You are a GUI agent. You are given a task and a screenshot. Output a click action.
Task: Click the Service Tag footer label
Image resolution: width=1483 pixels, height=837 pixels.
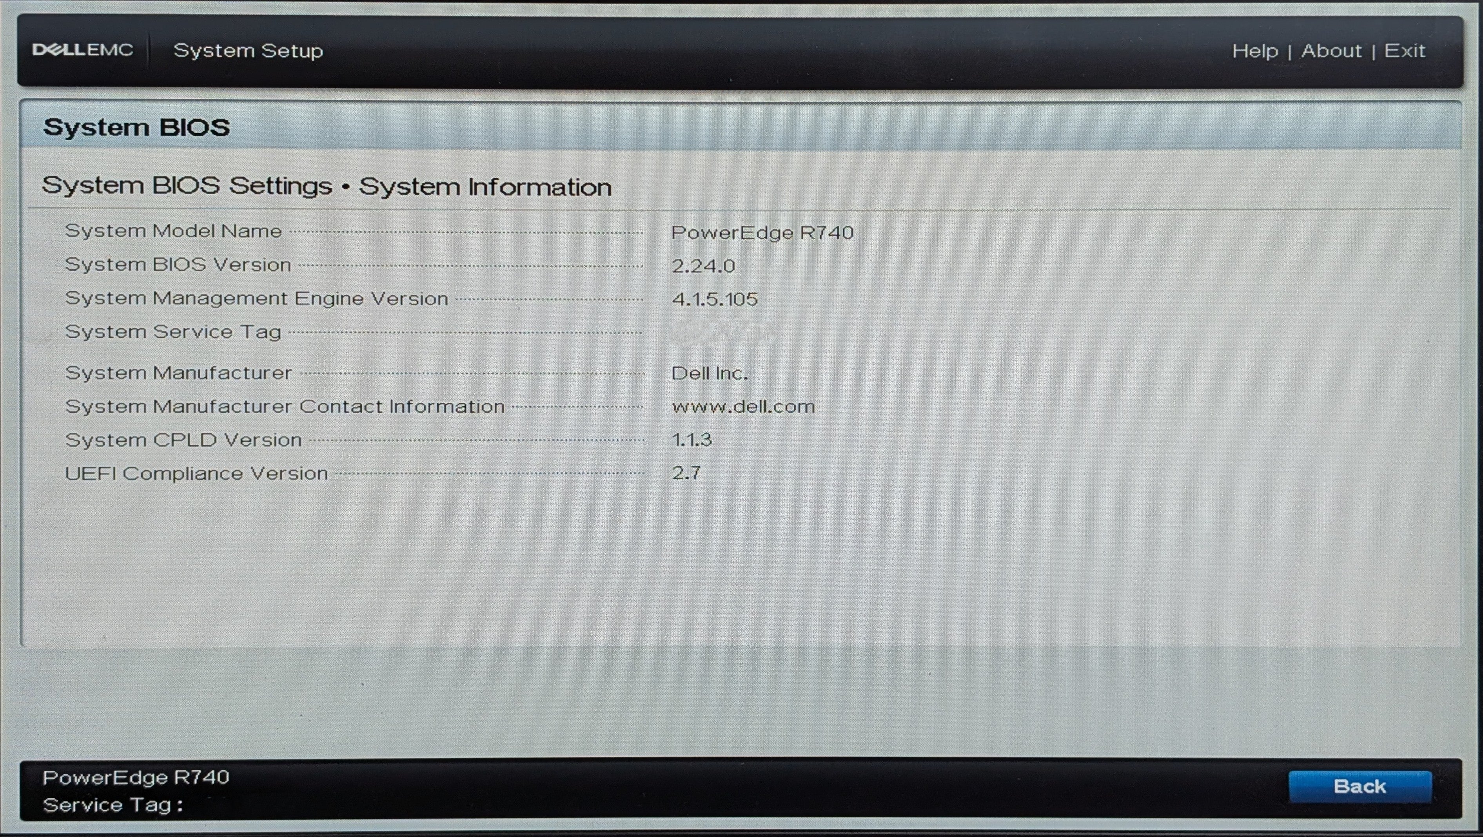(113, 805)
